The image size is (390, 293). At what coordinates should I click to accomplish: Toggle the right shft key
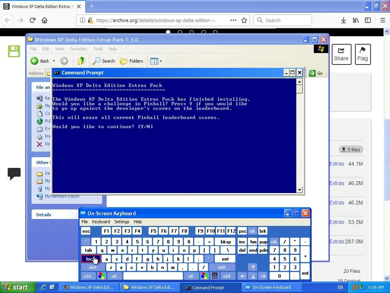[222, 267]
